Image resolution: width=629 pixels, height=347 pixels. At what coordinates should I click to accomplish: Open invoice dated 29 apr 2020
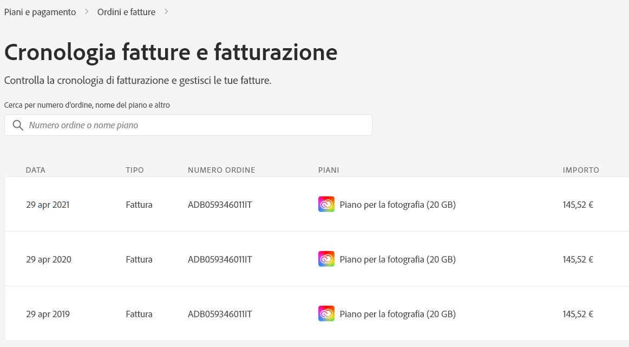click(317, 259)
